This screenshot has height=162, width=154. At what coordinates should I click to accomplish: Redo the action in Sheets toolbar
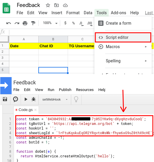pyautogui.click(x=17, y=23)
